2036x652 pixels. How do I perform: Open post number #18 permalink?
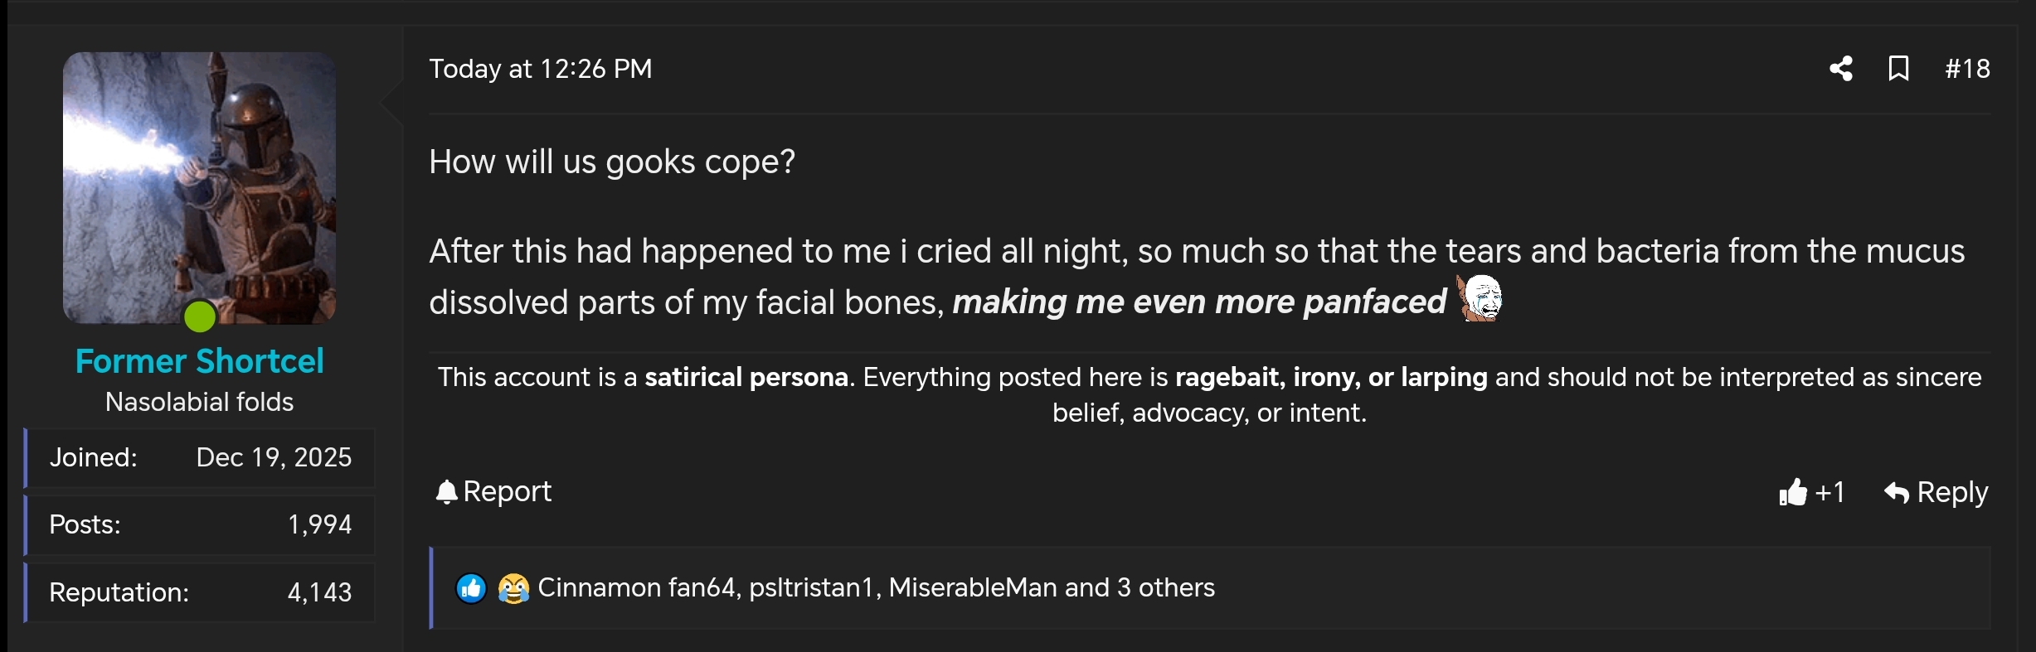tap(1967, 69)
